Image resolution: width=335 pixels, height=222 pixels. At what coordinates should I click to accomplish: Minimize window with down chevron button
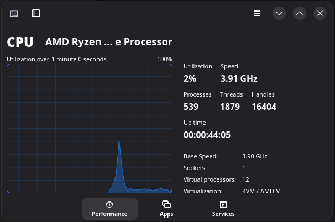point(279,13)
